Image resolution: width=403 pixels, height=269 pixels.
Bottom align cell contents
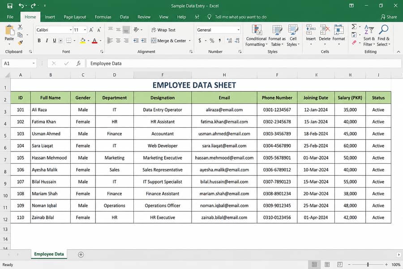point(126,30)
